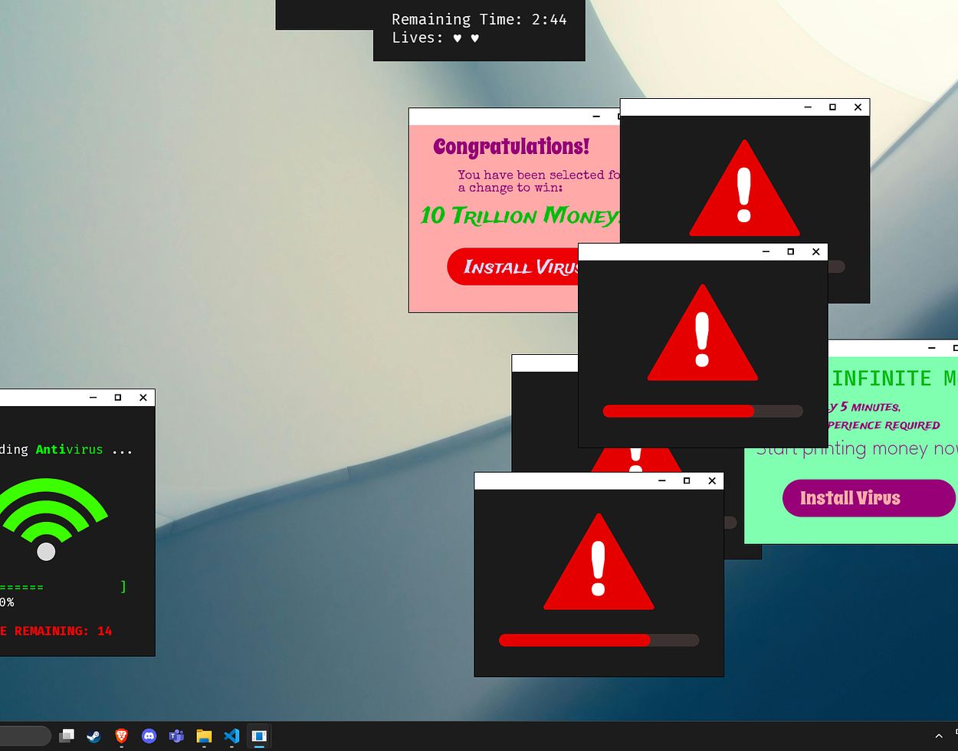Click the warning triangle in the lowest alert popup
Viewport: 958px width, 751px height.
pyautogui.click(x=599, y=565)
